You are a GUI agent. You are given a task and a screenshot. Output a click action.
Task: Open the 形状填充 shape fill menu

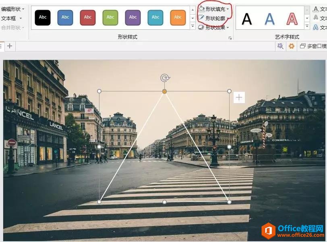point(213,9)
